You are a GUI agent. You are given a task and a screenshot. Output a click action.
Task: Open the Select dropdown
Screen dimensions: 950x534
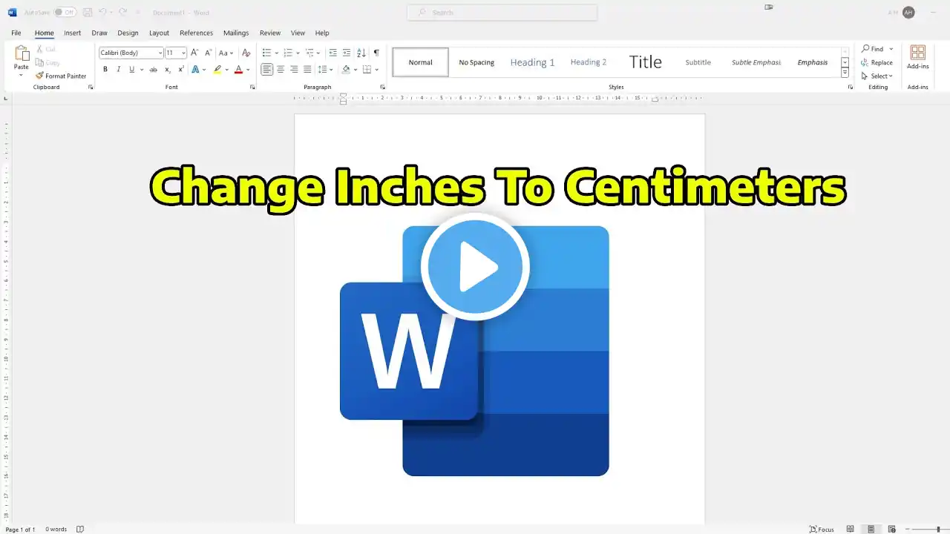click(x=877, y=76)
